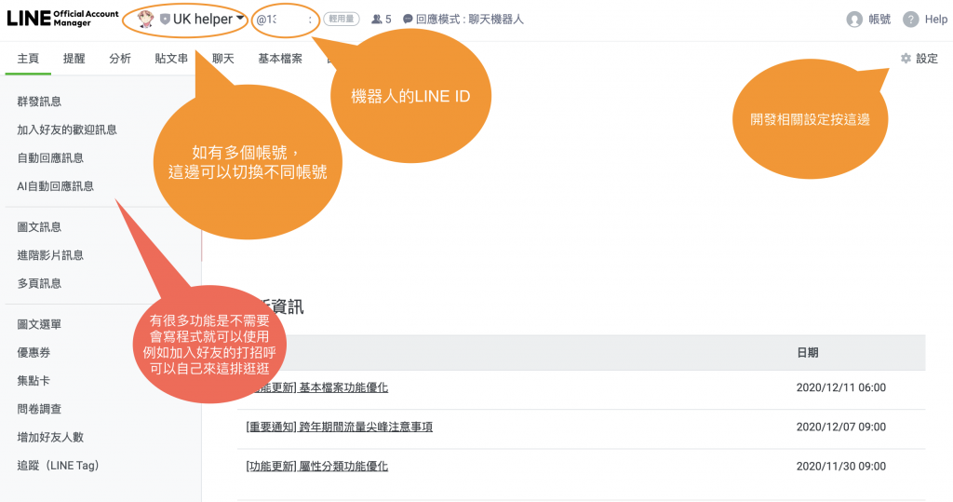
Task: Switch to the 提醒 tab
Action: coord(74,59)
